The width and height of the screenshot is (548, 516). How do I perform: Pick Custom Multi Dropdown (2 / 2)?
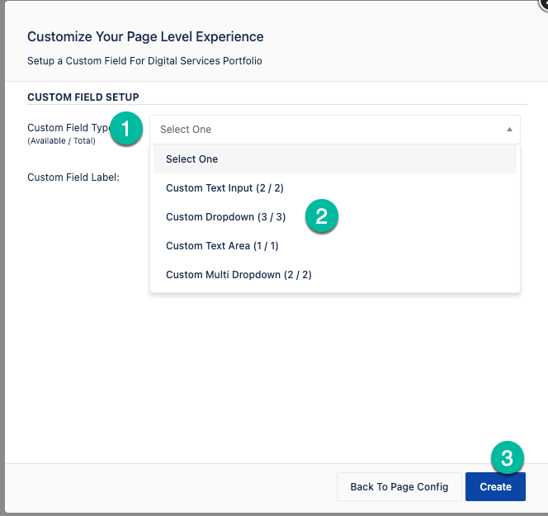(335, 275)
